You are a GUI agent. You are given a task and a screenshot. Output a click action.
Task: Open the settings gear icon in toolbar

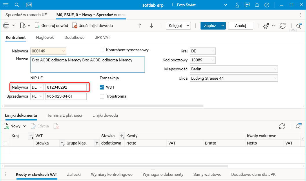pyautogui.click(x=266, y=26)
